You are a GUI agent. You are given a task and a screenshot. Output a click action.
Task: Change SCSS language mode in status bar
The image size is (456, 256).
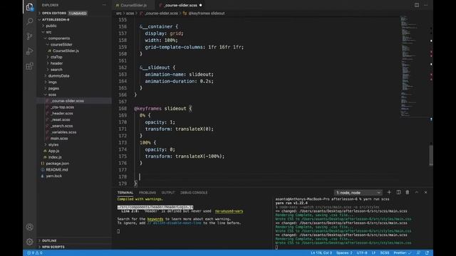pos(385,253)
